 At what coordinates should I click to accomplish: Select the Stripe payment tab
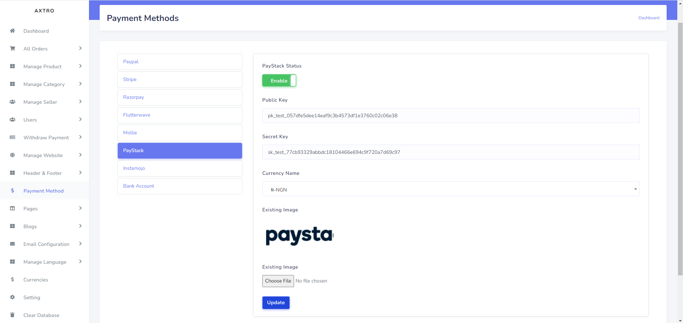(180, 80)
